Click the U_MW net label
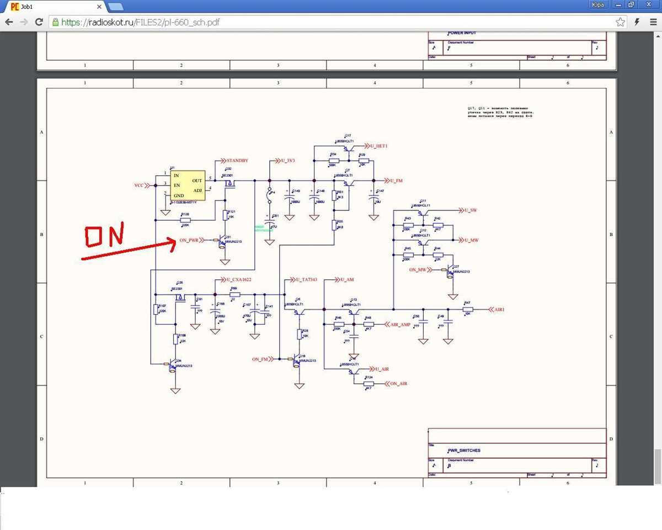Screen dimensions: 662x530 click(x=471, y=240)
